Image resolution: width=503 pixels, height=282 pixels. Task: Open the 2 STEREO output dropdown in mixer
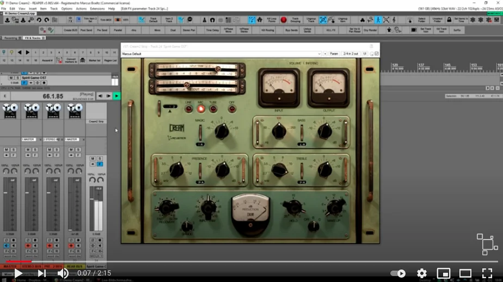pyautogui.click(x=52, y=139)
